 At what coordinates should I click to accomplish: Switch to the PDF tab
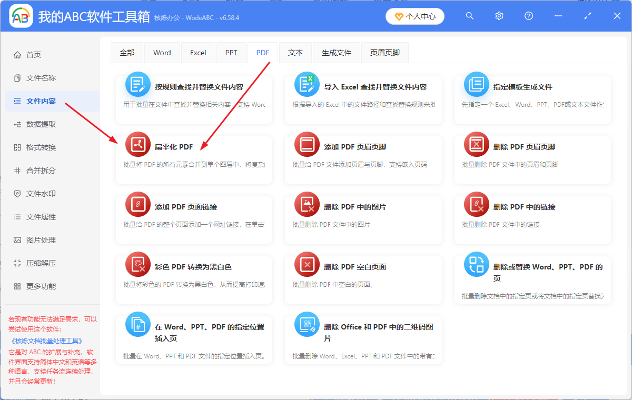(x=262, y=52)
